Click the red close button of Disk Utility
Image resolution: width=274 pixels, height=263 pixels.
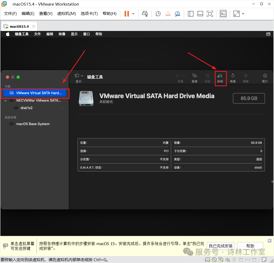click(7, 77)
